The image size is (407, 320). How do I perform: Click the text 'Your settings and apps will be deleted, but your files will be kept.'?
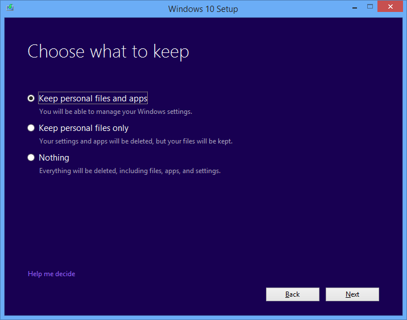pyautogui.click(x=136, y=141)
